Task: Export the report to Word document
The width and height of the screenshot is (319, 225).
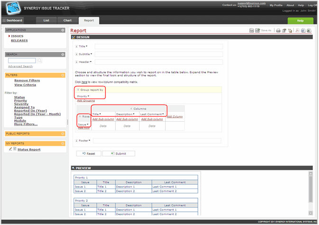Action: (x=303, y=30)
